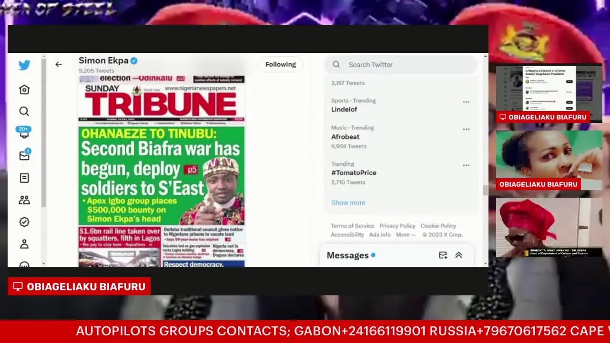Select the woman's webcam thumbnail labeled Obiageliaku Biafuru
The image size is (610, 343).
(549, 161)
